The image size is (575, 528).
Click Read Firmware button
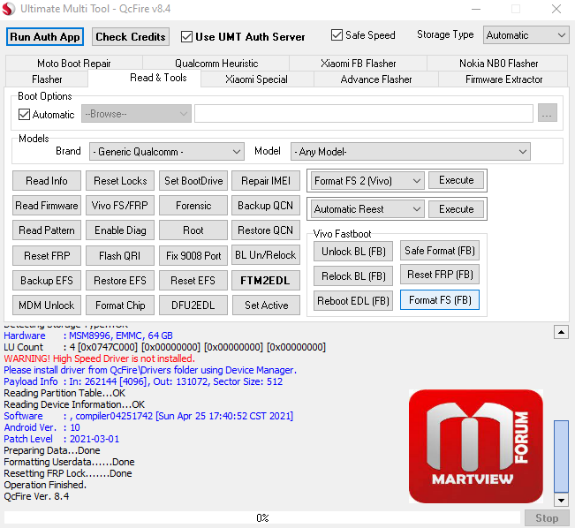pyautogui.click(x=47, y=206)
